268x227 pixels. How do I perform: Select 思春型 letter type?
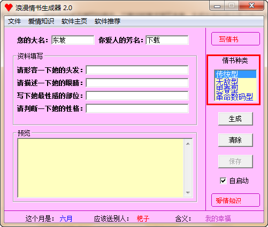click(235, 89)
